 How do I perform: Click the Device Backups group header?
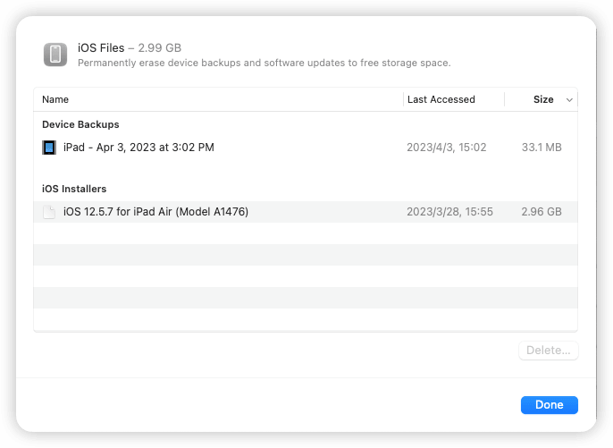click(x=80, y=124)
